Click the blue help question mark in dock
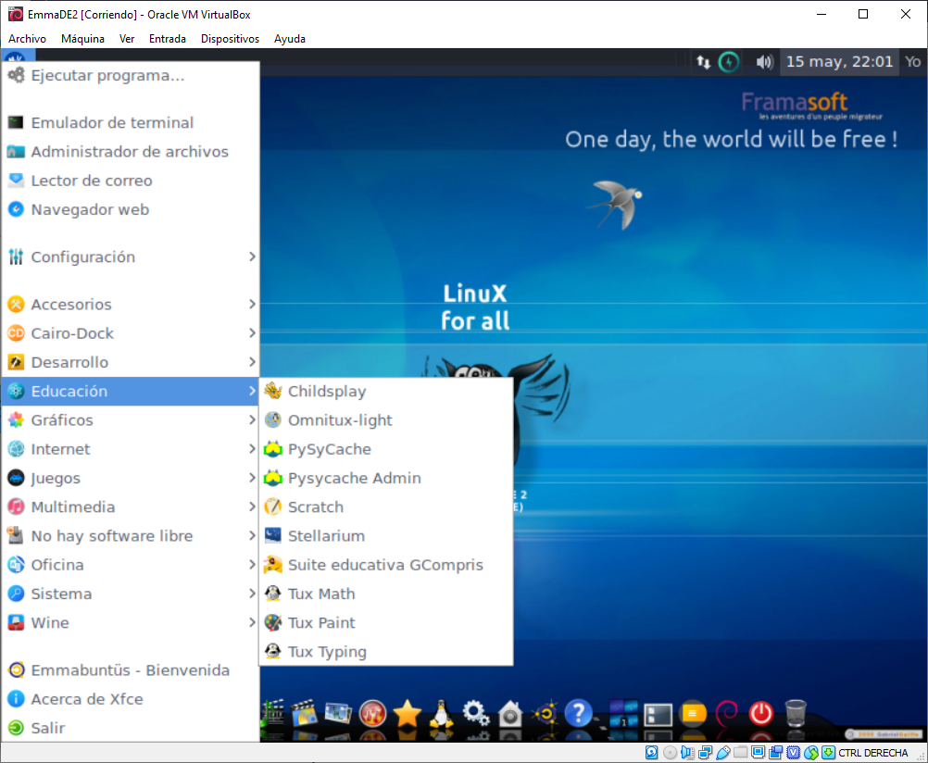928x763 pixels. click(x=578, y=713)
